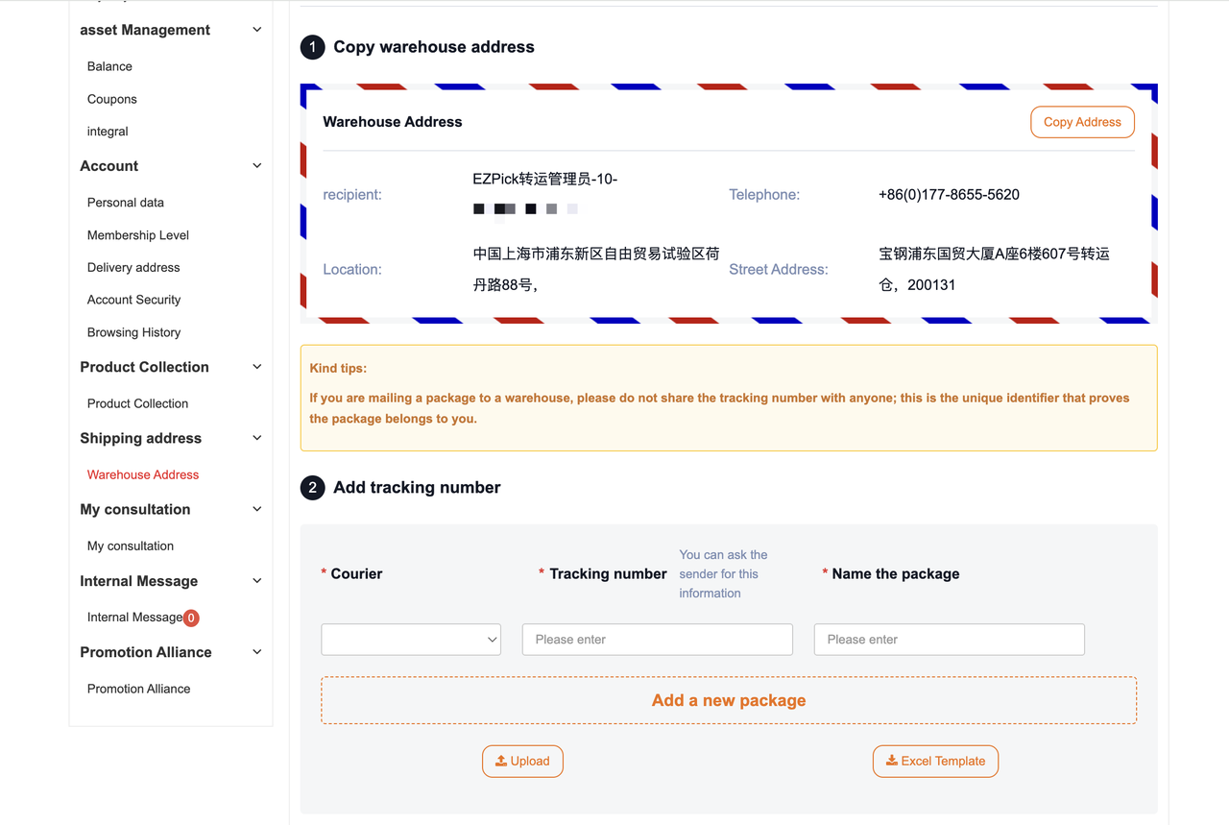This screenshot has width=1229, height=825.
Task: Collapse the Account section chevron
Action: pos(257,166)
